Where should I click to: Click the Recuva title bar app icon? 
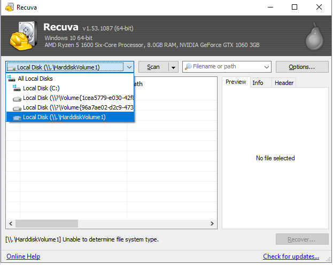[x=10, y=7]
